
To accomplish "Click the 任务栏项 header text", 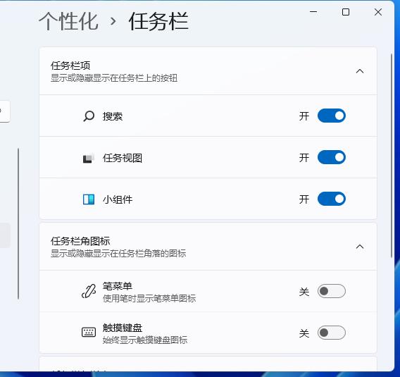I will pyautogui.click(x=70, y=66).
